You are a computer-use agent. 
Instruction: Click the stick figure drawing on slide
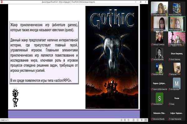16,98
